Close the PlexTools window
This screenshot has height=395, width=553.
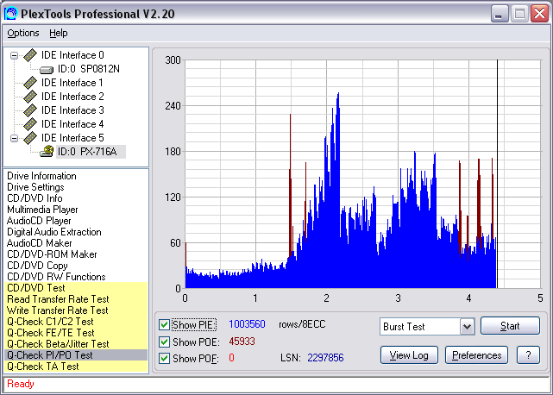point(539,14)
